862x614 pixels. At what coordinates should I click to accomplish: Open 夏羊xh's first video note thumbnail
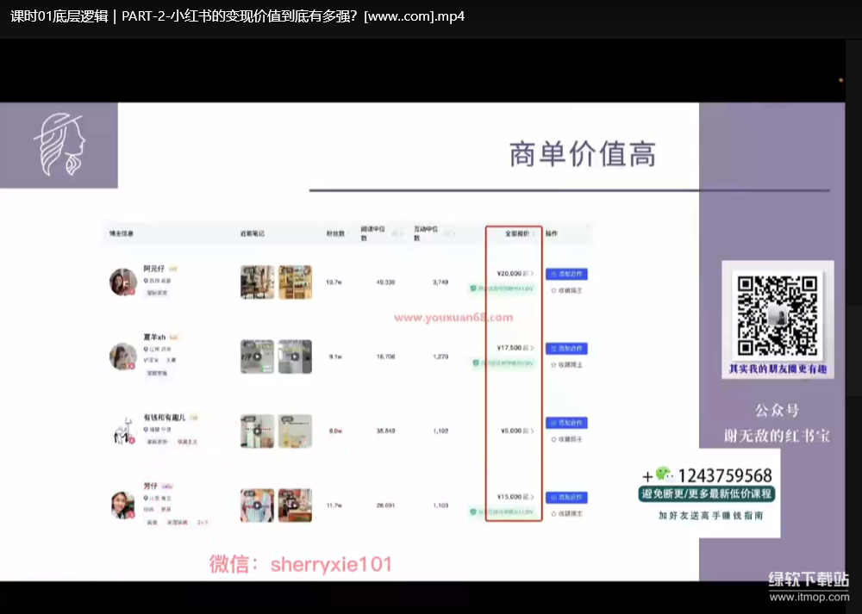pyautogui.click(x=257, y=357)
